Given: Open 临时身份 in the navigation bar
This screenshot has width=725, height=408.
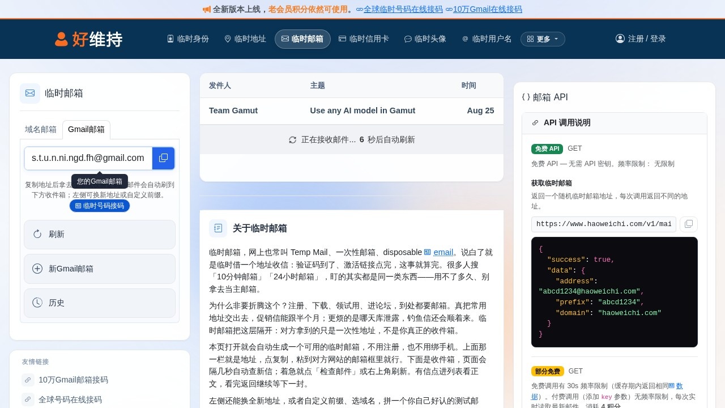Looking at the screenshot, I should pyautogui.click(x=188, y=39).
